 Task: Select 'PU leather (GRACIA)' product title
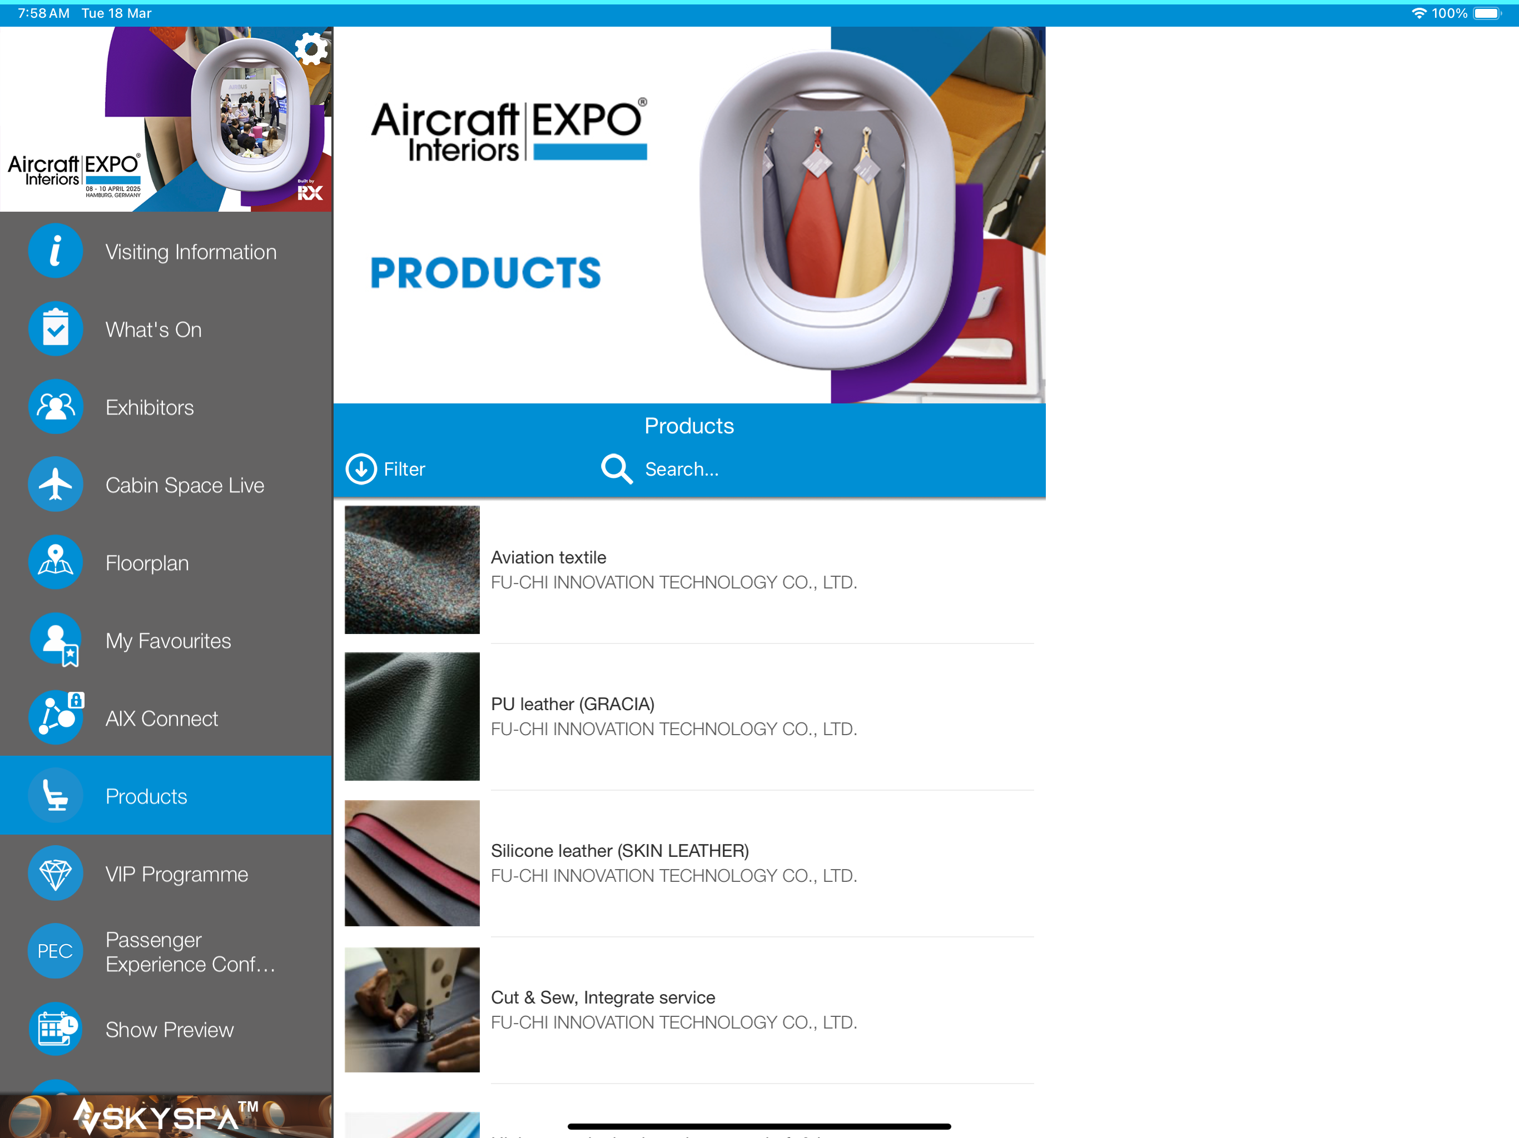pyautogui.click(x=573, y=704)
